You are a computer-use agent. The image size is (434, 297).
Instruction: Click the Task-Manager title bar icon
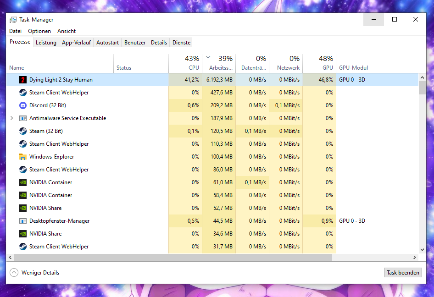click(x=13, y=20)
